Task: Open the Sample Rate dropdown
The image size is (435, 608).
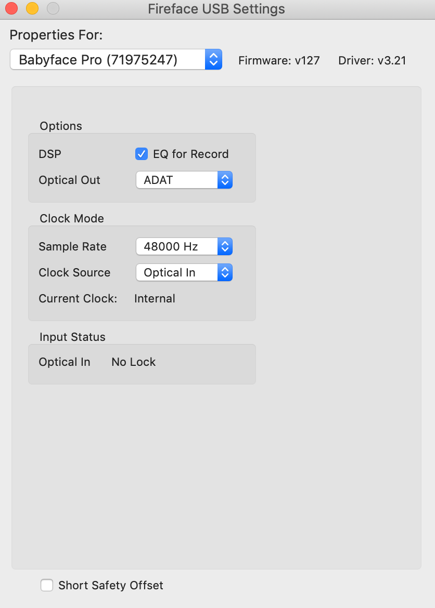Action: (x=184, y=246)
